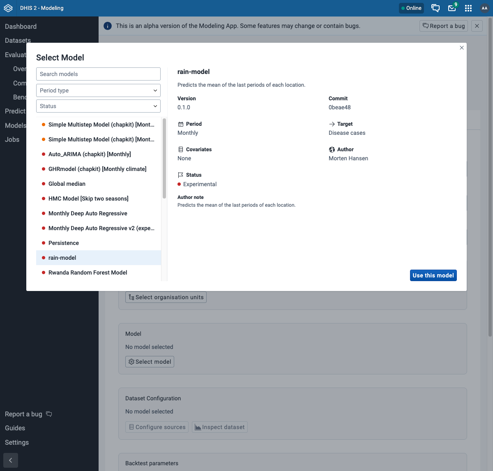Click the Configure sources button
This screenshot has height=471, width=493.
[x=157, y=427]
